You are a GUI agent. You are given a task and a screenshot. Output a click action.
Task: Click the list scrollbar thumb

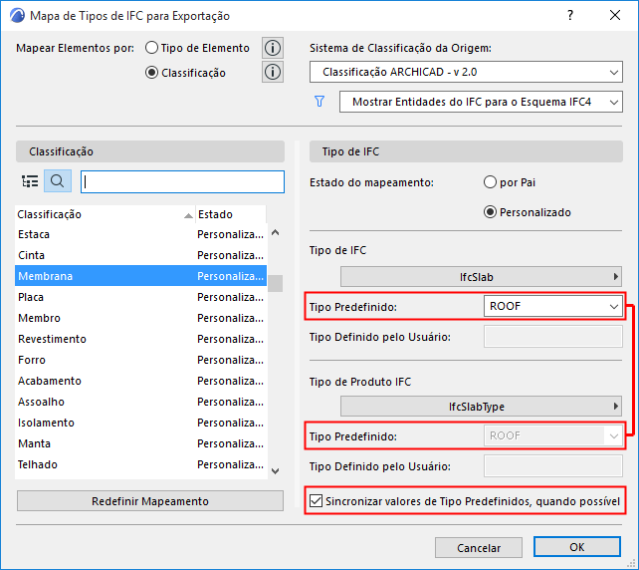[276, 284]
